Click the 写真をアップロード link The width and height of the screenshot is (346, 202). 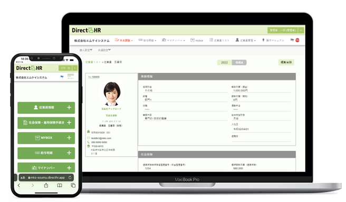click(x=111, y=109)
